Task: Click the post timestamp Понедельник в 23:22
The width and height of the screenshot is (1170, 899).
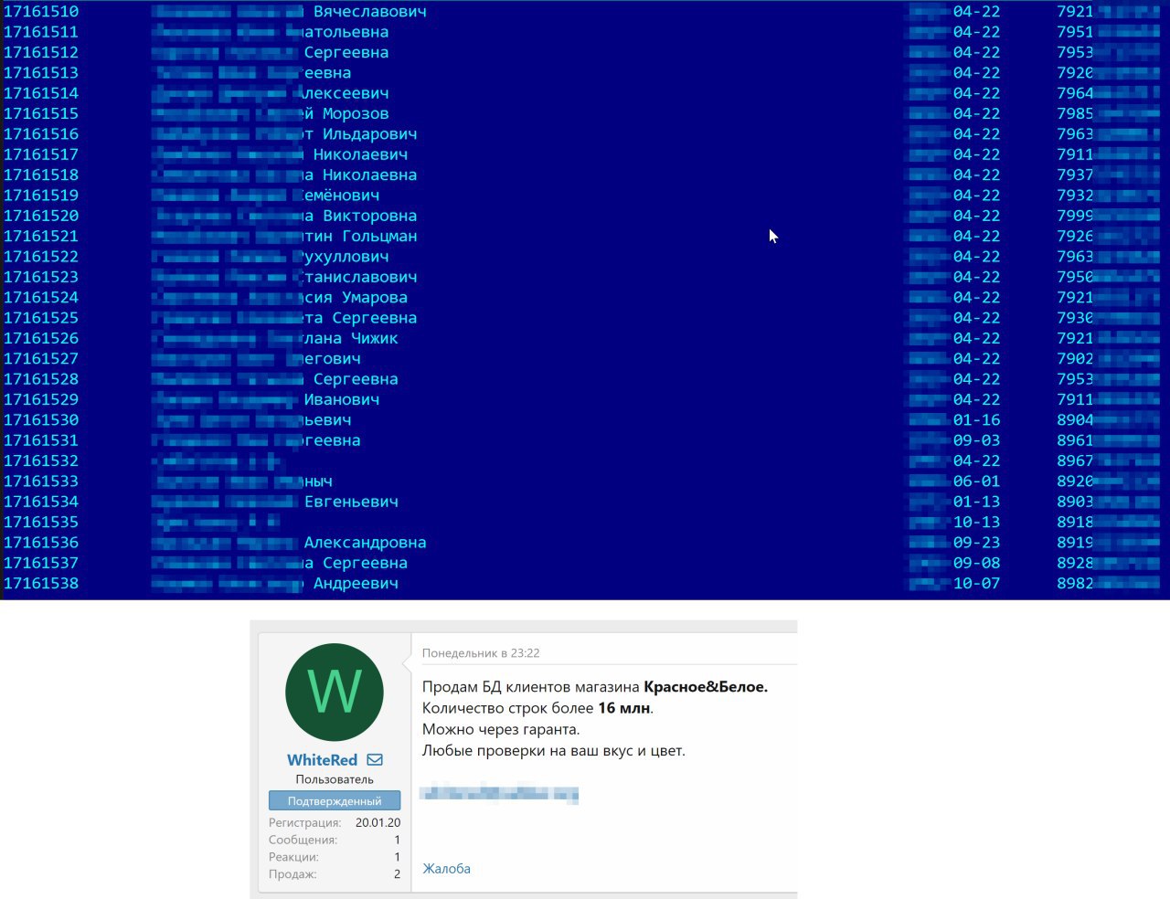Action: pyautogui.click(x=481, y=653)
